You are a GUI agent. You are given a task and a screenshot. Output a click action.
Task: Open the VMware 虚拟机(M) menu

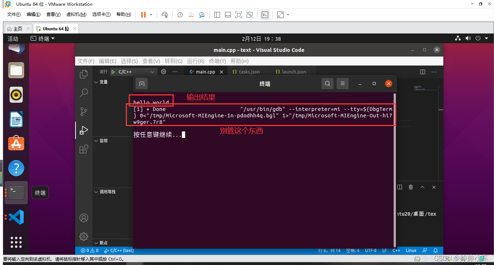76,14
